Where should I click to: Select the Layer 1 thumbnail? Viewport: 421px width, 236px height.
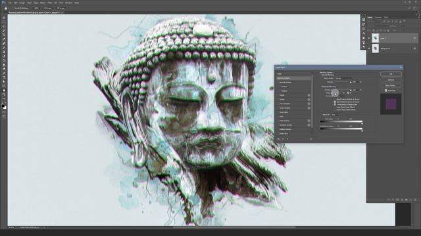[x=376, y=38]
